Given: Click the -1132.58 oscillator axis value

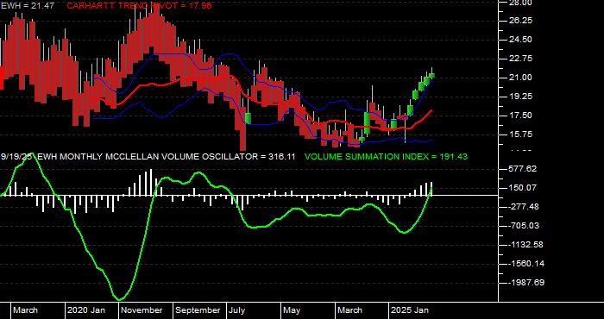Looking at the screenshot, I should point(525,245).
